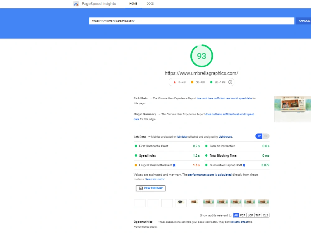Click the ANALYZE button

(304, 21)
